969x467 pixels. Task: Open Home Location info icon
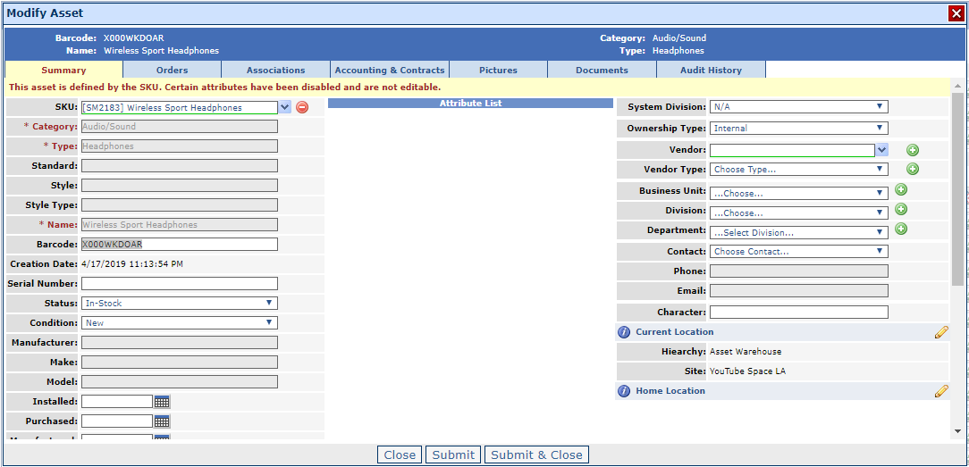click(x=624, y=391)
